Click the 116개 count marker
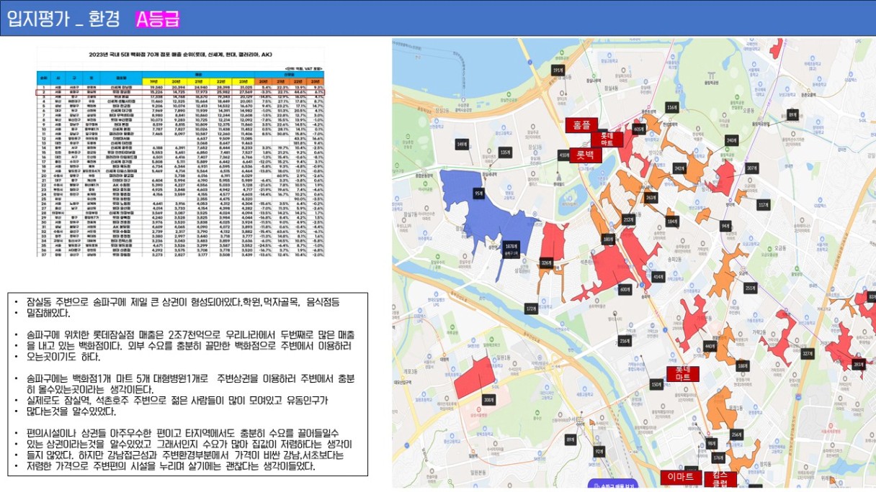The height and width of the screenshot is (492, 876). 671,107
